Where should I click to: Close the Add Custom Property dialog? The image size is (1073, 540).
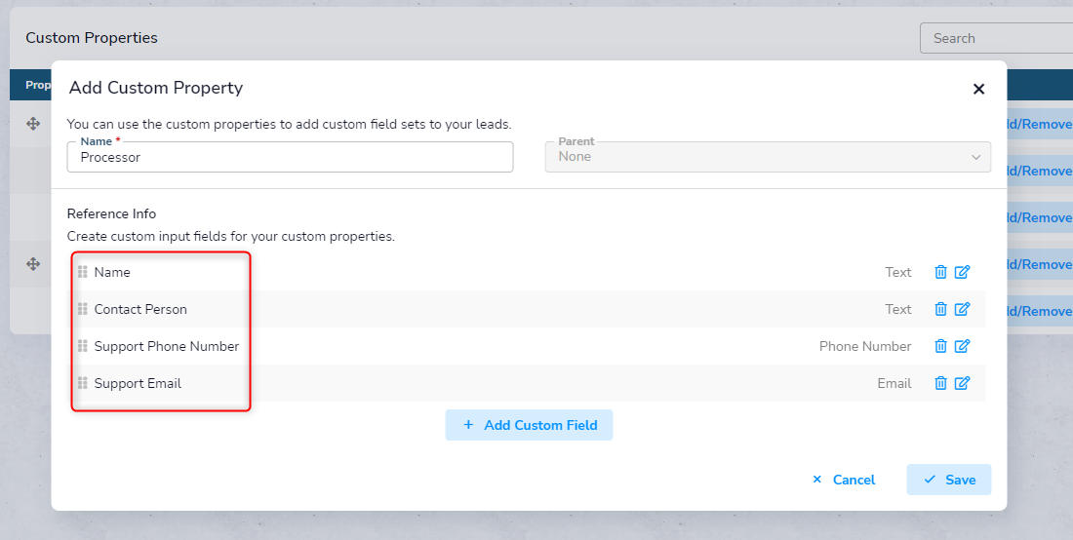(978, 89)
